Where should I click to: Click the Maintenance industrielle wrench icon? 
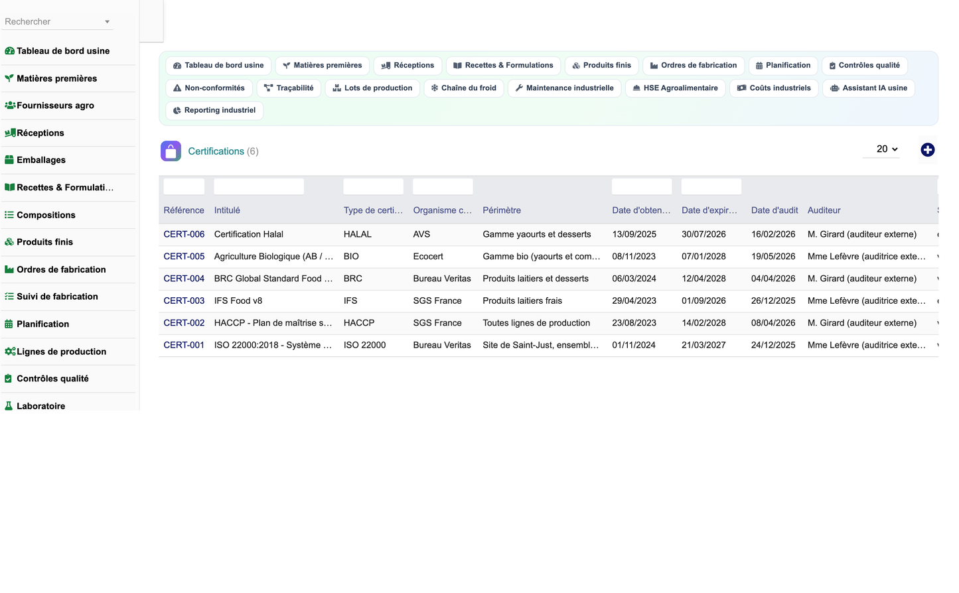click(519, 88)
